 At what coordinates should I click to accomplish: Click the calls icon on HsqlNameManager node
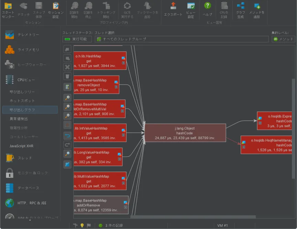click(x=244, y=142)
